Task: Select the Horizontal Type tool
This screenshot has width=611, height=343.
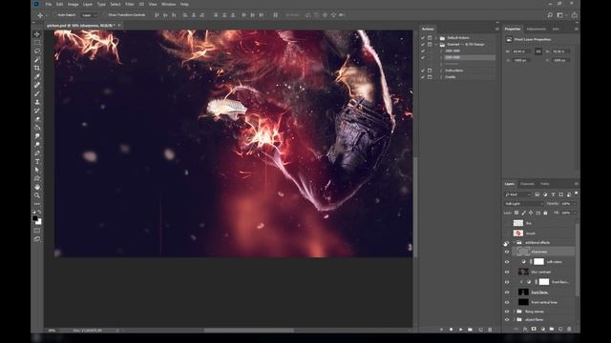Action: point(37,162)
